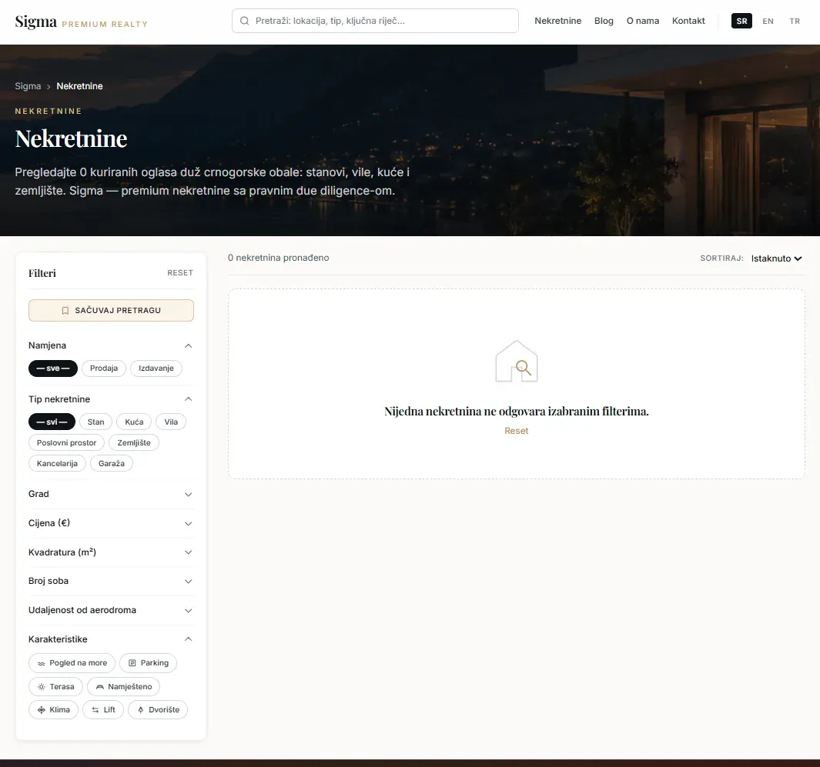
Task: Filter by Stan property type
Action: [95, 422]
